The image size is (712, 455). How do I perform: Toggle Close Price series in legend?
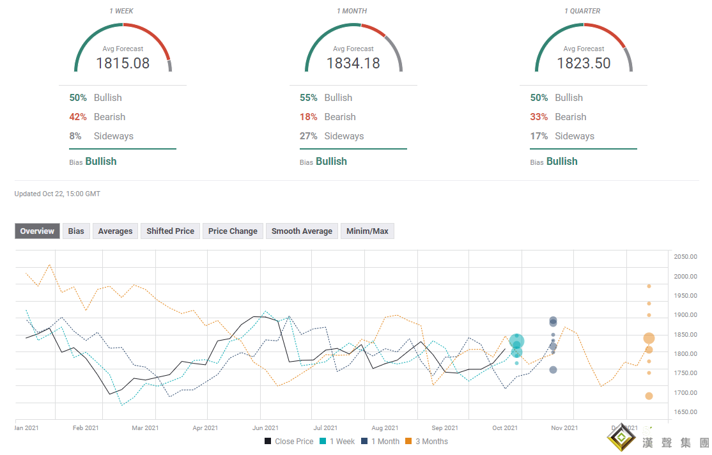(289, 441)
